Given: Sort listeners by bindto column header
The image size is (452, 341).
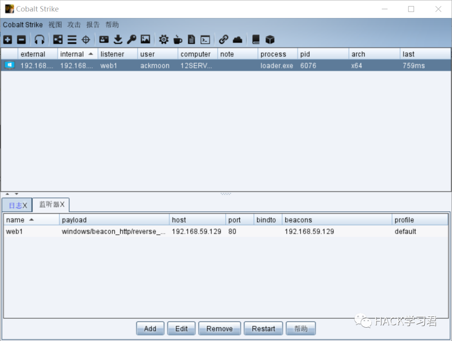Looking at the screenshot, I should click(x=268, y=220).
